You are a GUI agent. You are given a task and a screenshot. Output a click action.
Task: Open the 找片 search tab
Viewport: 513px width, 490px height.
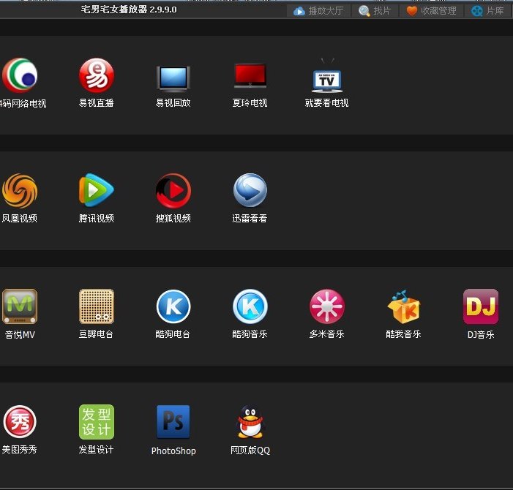tap(375, 11)
